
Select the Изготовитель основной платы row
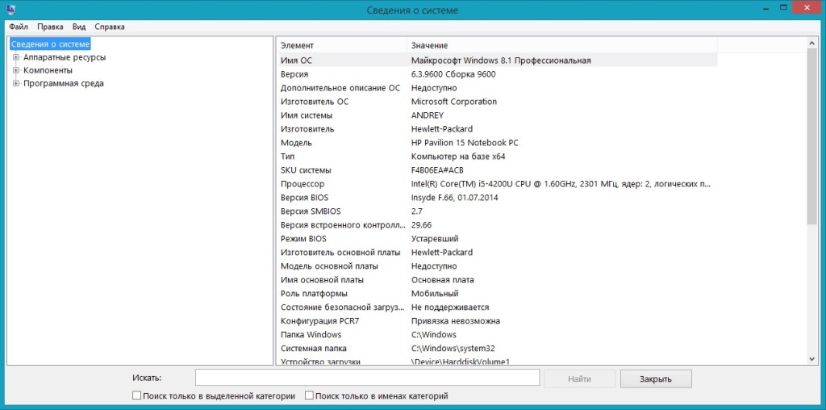[x=497, y=253]
